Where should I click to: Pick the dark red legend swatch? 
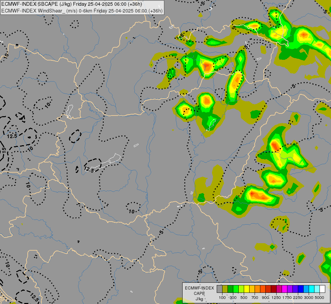coord(274,289)
